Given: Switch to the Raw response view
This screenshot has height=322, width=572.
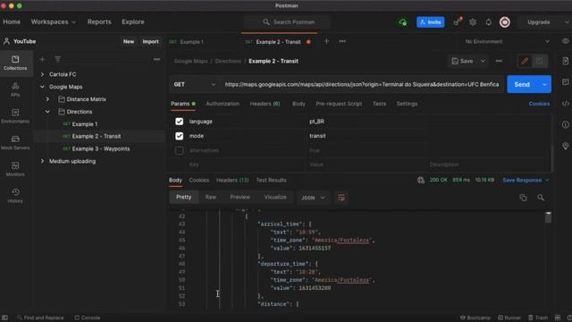Looking at the screenshot, I should pos(211,197).
